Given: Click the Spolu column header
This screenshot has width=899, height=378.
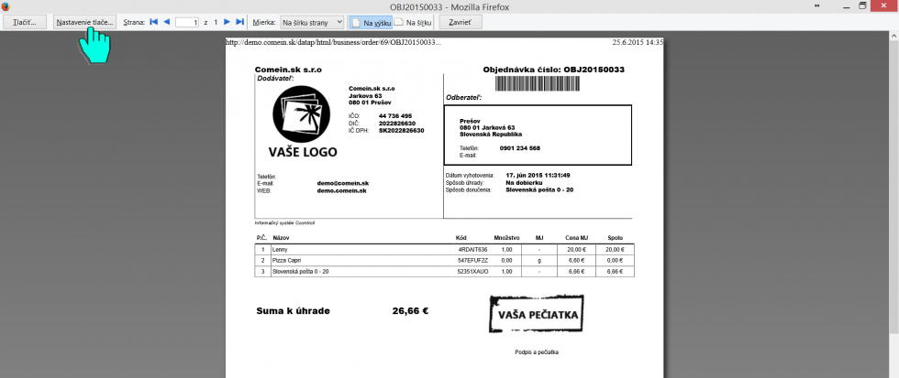Looking at the screenshot, I should pyautogui.click(x=616, y=237).
